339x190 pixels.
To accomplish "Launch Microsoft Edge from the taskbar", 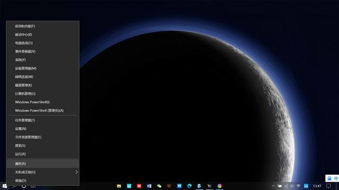I will click(x=190, y=186).
